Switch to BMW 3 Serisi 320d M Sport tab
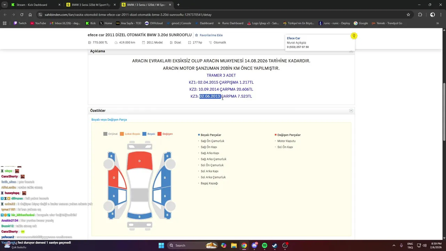 click(x=91, y=5)
